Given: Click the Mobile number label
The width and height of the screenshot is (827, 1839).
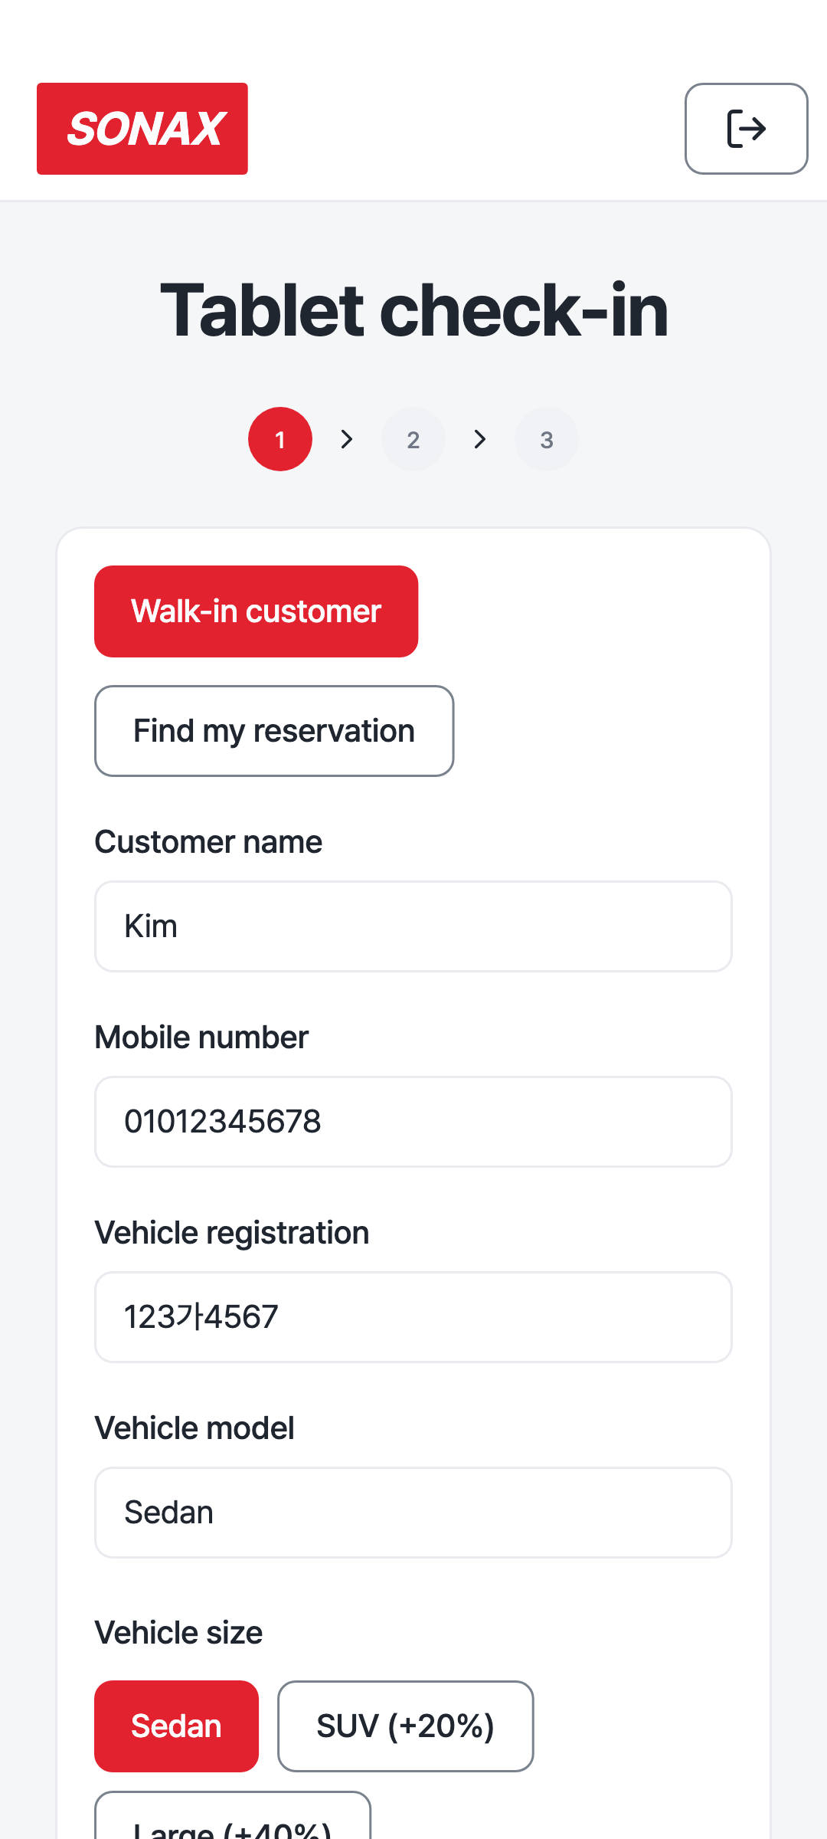Looking at the screenshot, I should click(x=201, y=1038).
